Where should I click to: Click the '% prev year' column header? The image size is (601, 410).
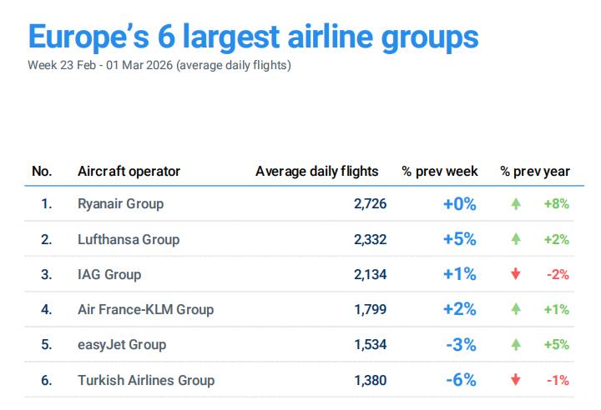click(535, 172)
